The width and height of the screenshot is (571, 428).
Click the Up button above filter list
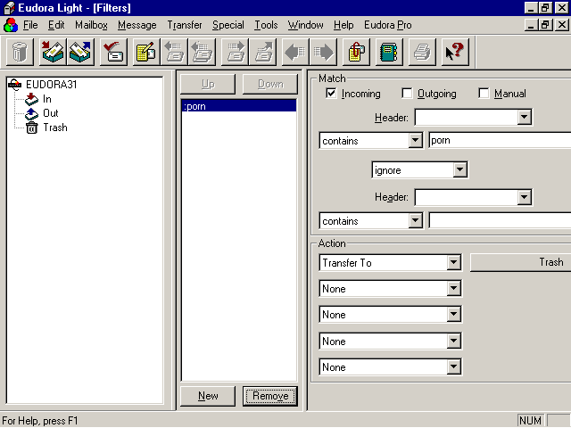(208, 84)
